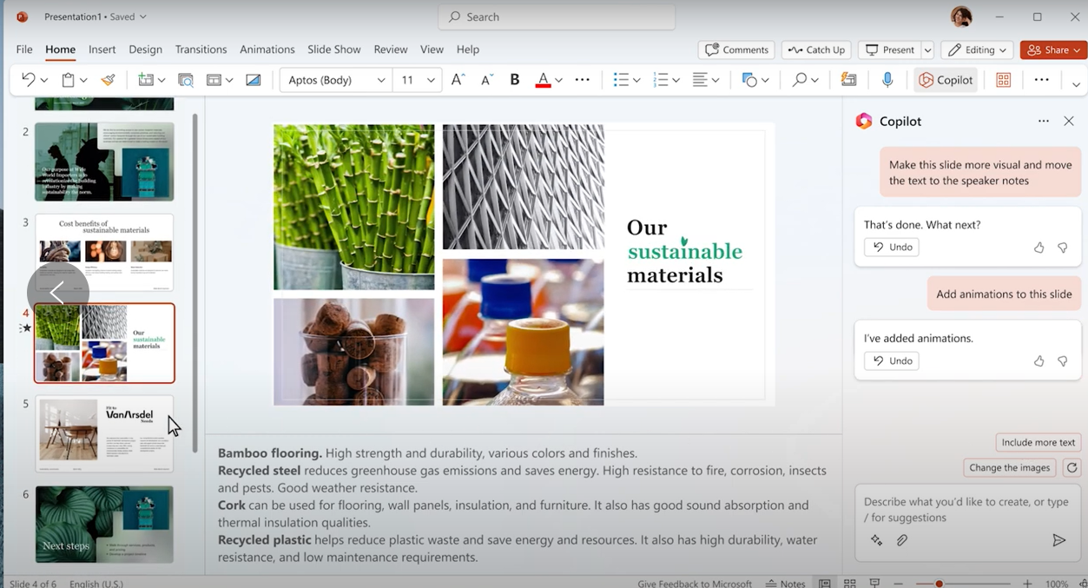The height and width of the screenshot is (588, 1088).
Task: Increase font size icon
Action: (x=458, y=80)
